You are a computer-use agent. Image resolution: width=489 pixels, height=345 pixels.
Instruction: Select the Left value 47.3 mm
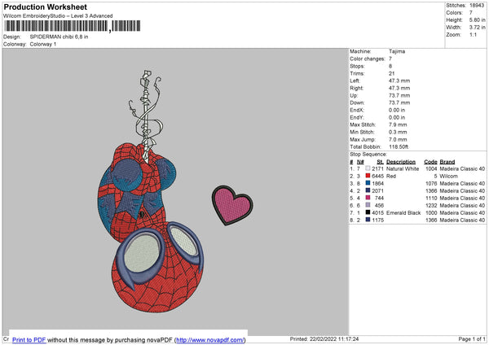(x=399, y=81)
